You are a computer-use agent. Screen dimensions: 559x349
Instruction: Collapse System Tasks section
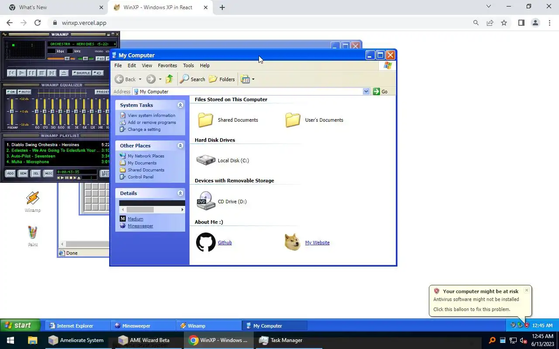180,105
